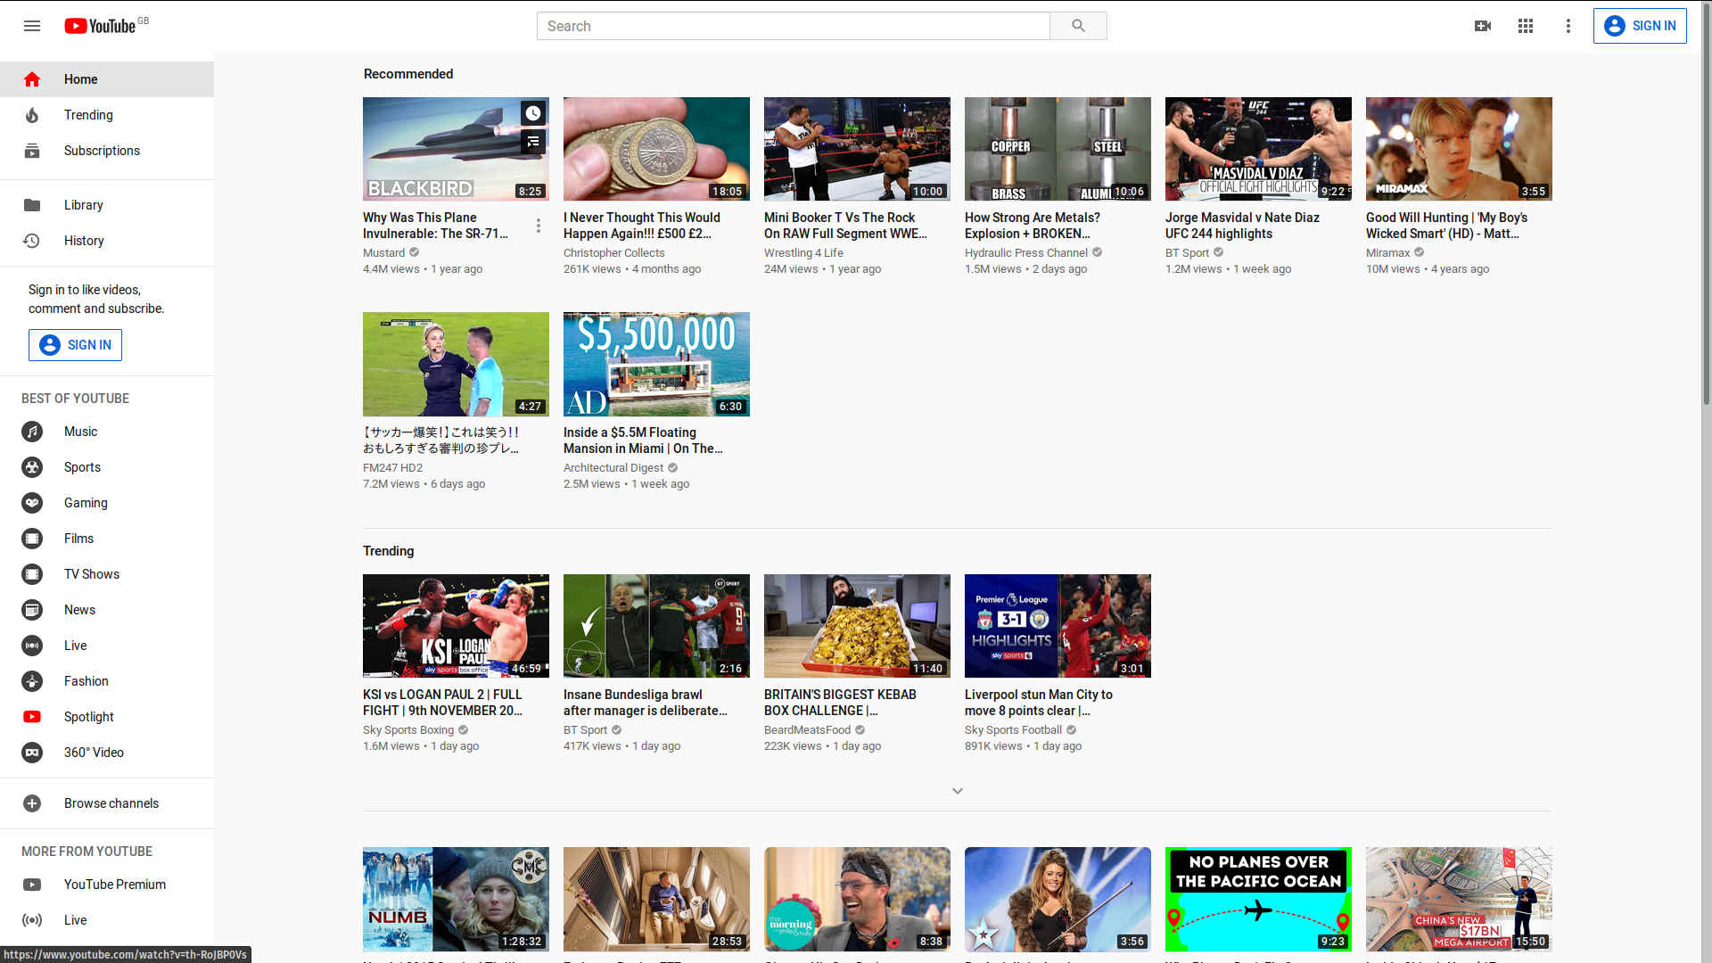Expand more Trending videos with the down chevron

pos(958,791)
